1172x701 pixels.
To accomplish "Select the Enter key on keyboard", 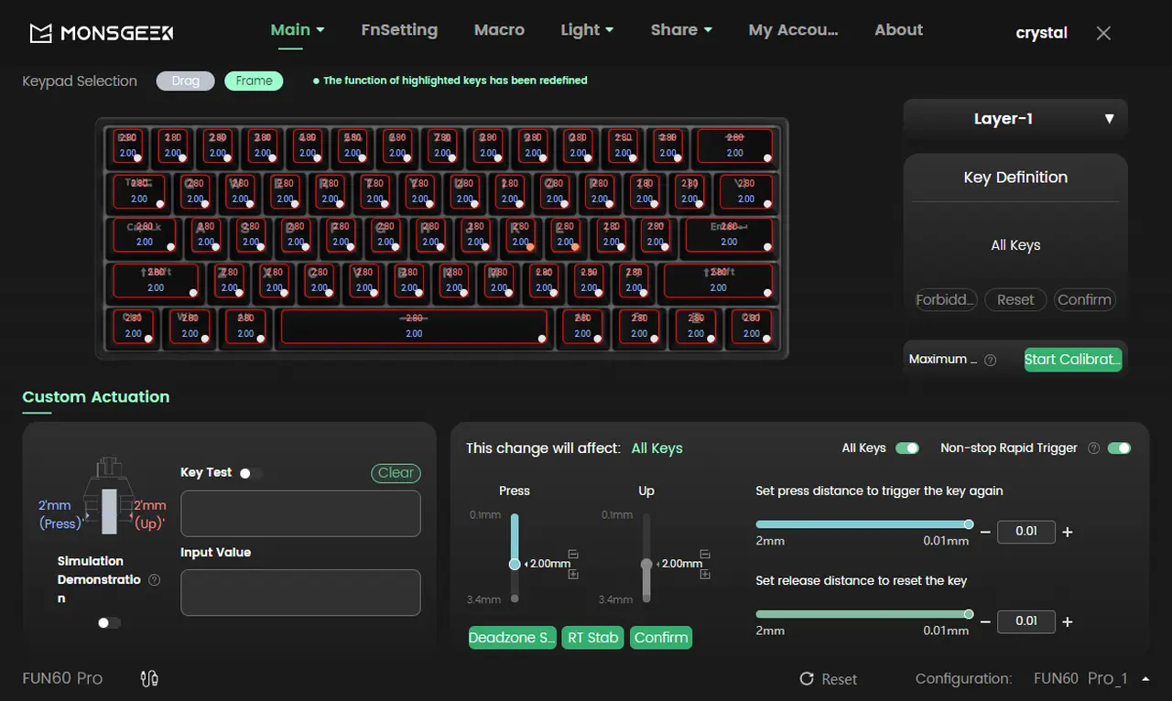I will point(729,235).
